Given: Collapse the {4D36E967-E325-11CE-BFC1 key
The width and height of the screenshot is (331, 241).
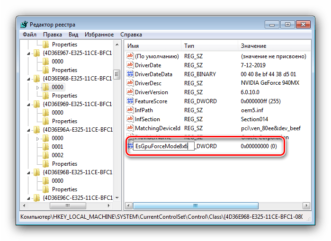Looking at the screenshot, I should [x=28, y=54].
